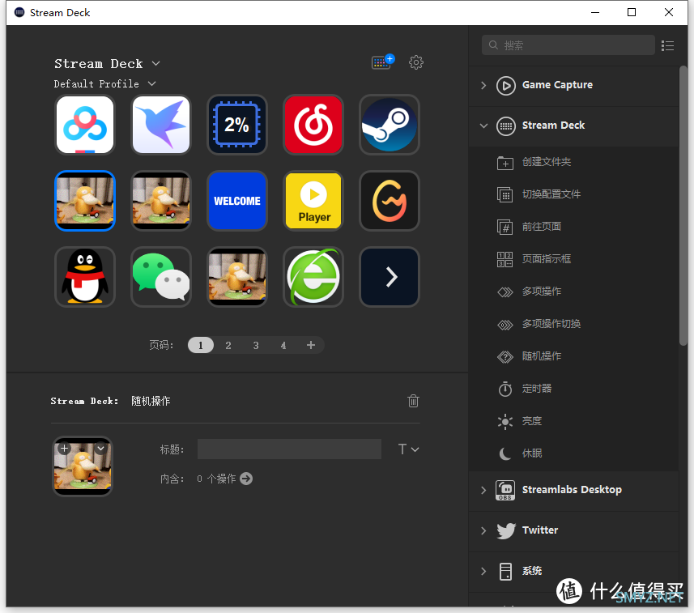
Task: Switch to page 4
Action: (x=283, y=345)
